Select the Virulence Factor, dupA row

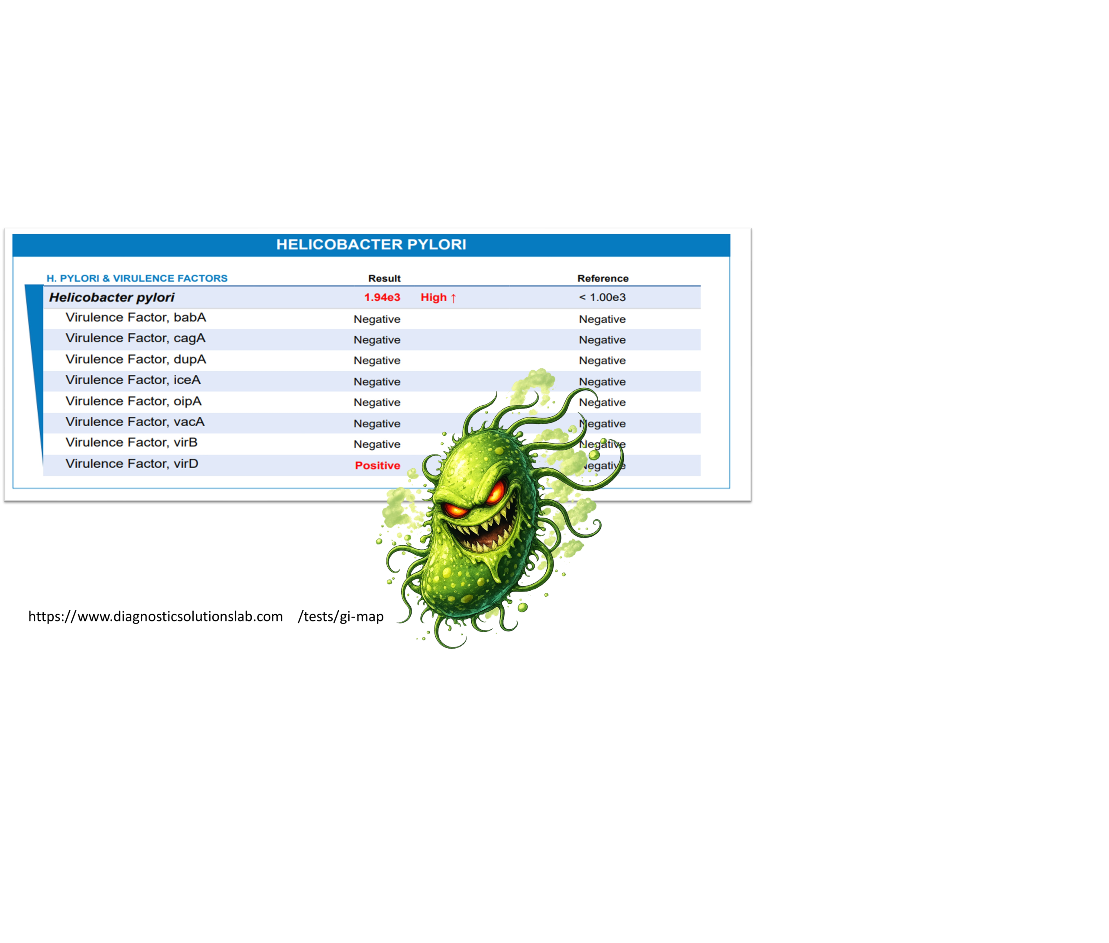coord(136,359)
